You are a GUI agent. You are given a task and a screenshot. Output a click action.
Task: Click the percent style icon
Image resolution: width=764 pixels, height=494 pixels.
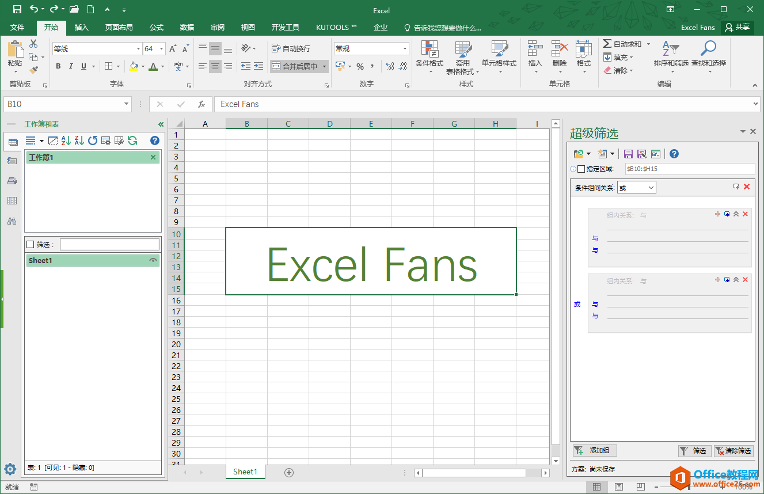[360, 66]
